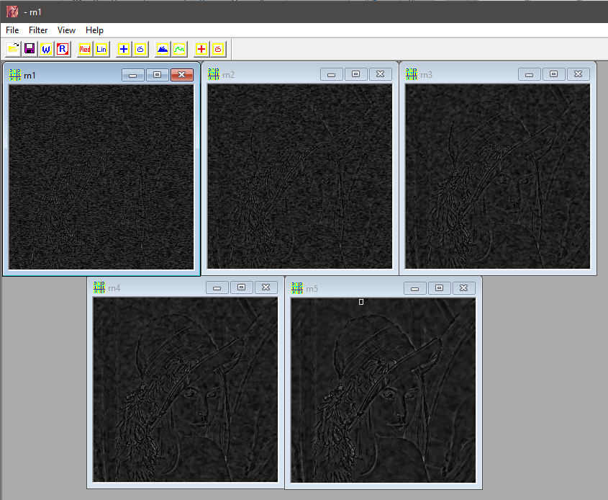This screenshot has height=500, width=608.
Task: Close the rn2 child window
Action: 380,74
